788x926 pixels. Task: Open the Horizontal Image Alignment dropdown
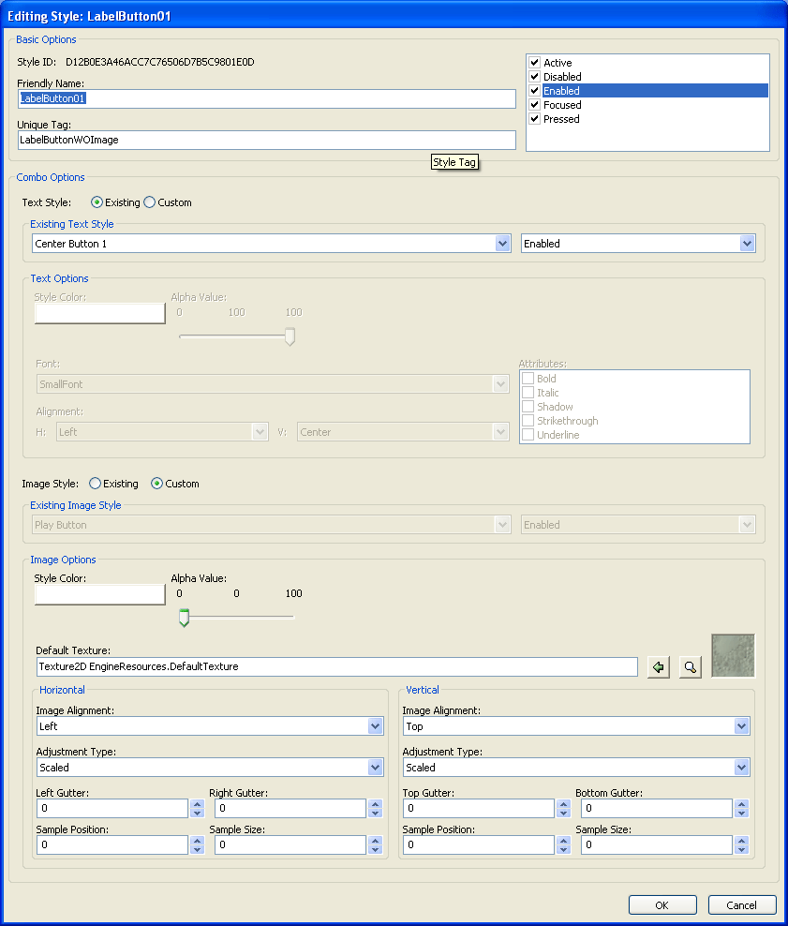[x=374, y=725]
